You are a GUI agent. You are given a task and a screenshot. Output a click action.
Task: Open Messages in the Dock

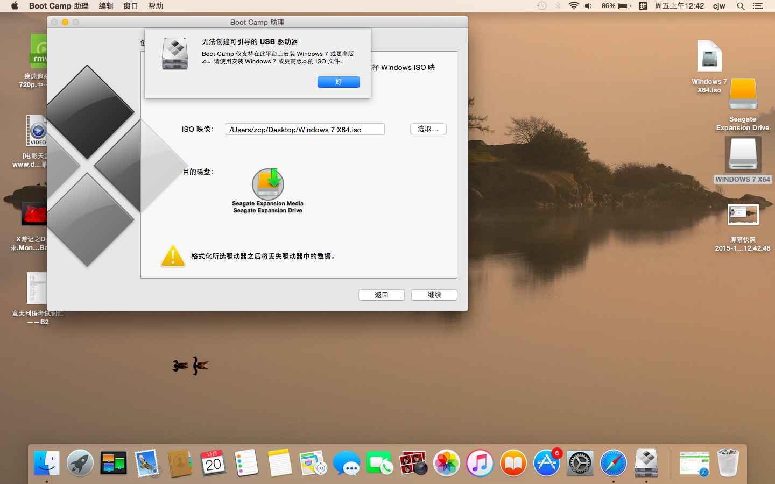(347, 462)
